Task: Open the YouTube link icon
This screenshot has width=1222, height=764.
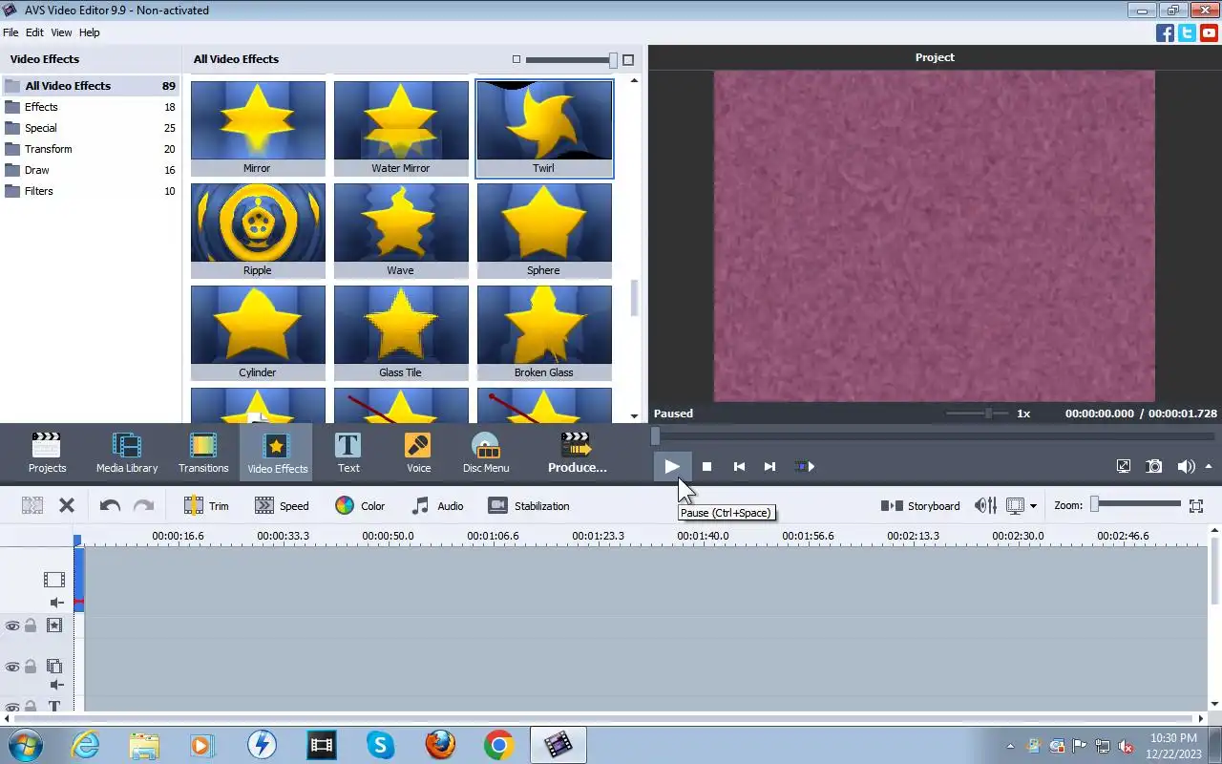Action: coord(1209,32)
